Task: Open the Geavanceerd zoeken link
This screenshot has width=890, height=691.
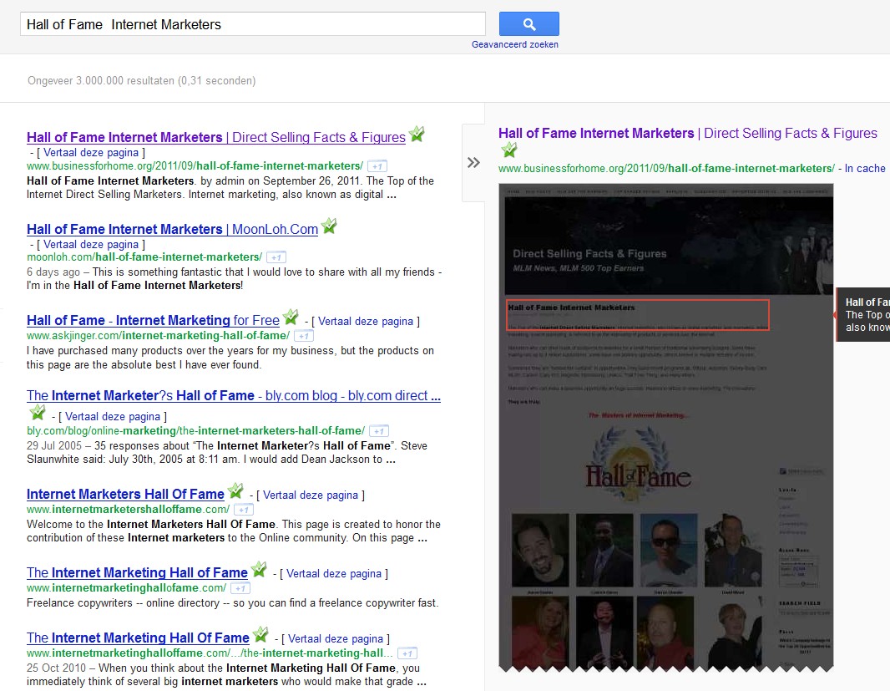Action: [x=515, y=44]
